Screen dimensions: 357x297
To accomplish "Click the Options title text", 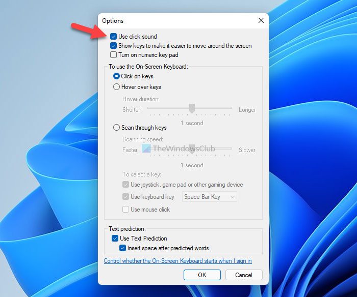I will point(113,21).
